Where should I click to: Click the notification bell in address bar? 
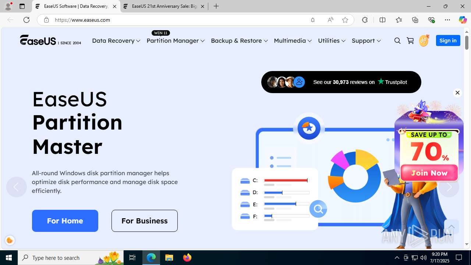313,20
